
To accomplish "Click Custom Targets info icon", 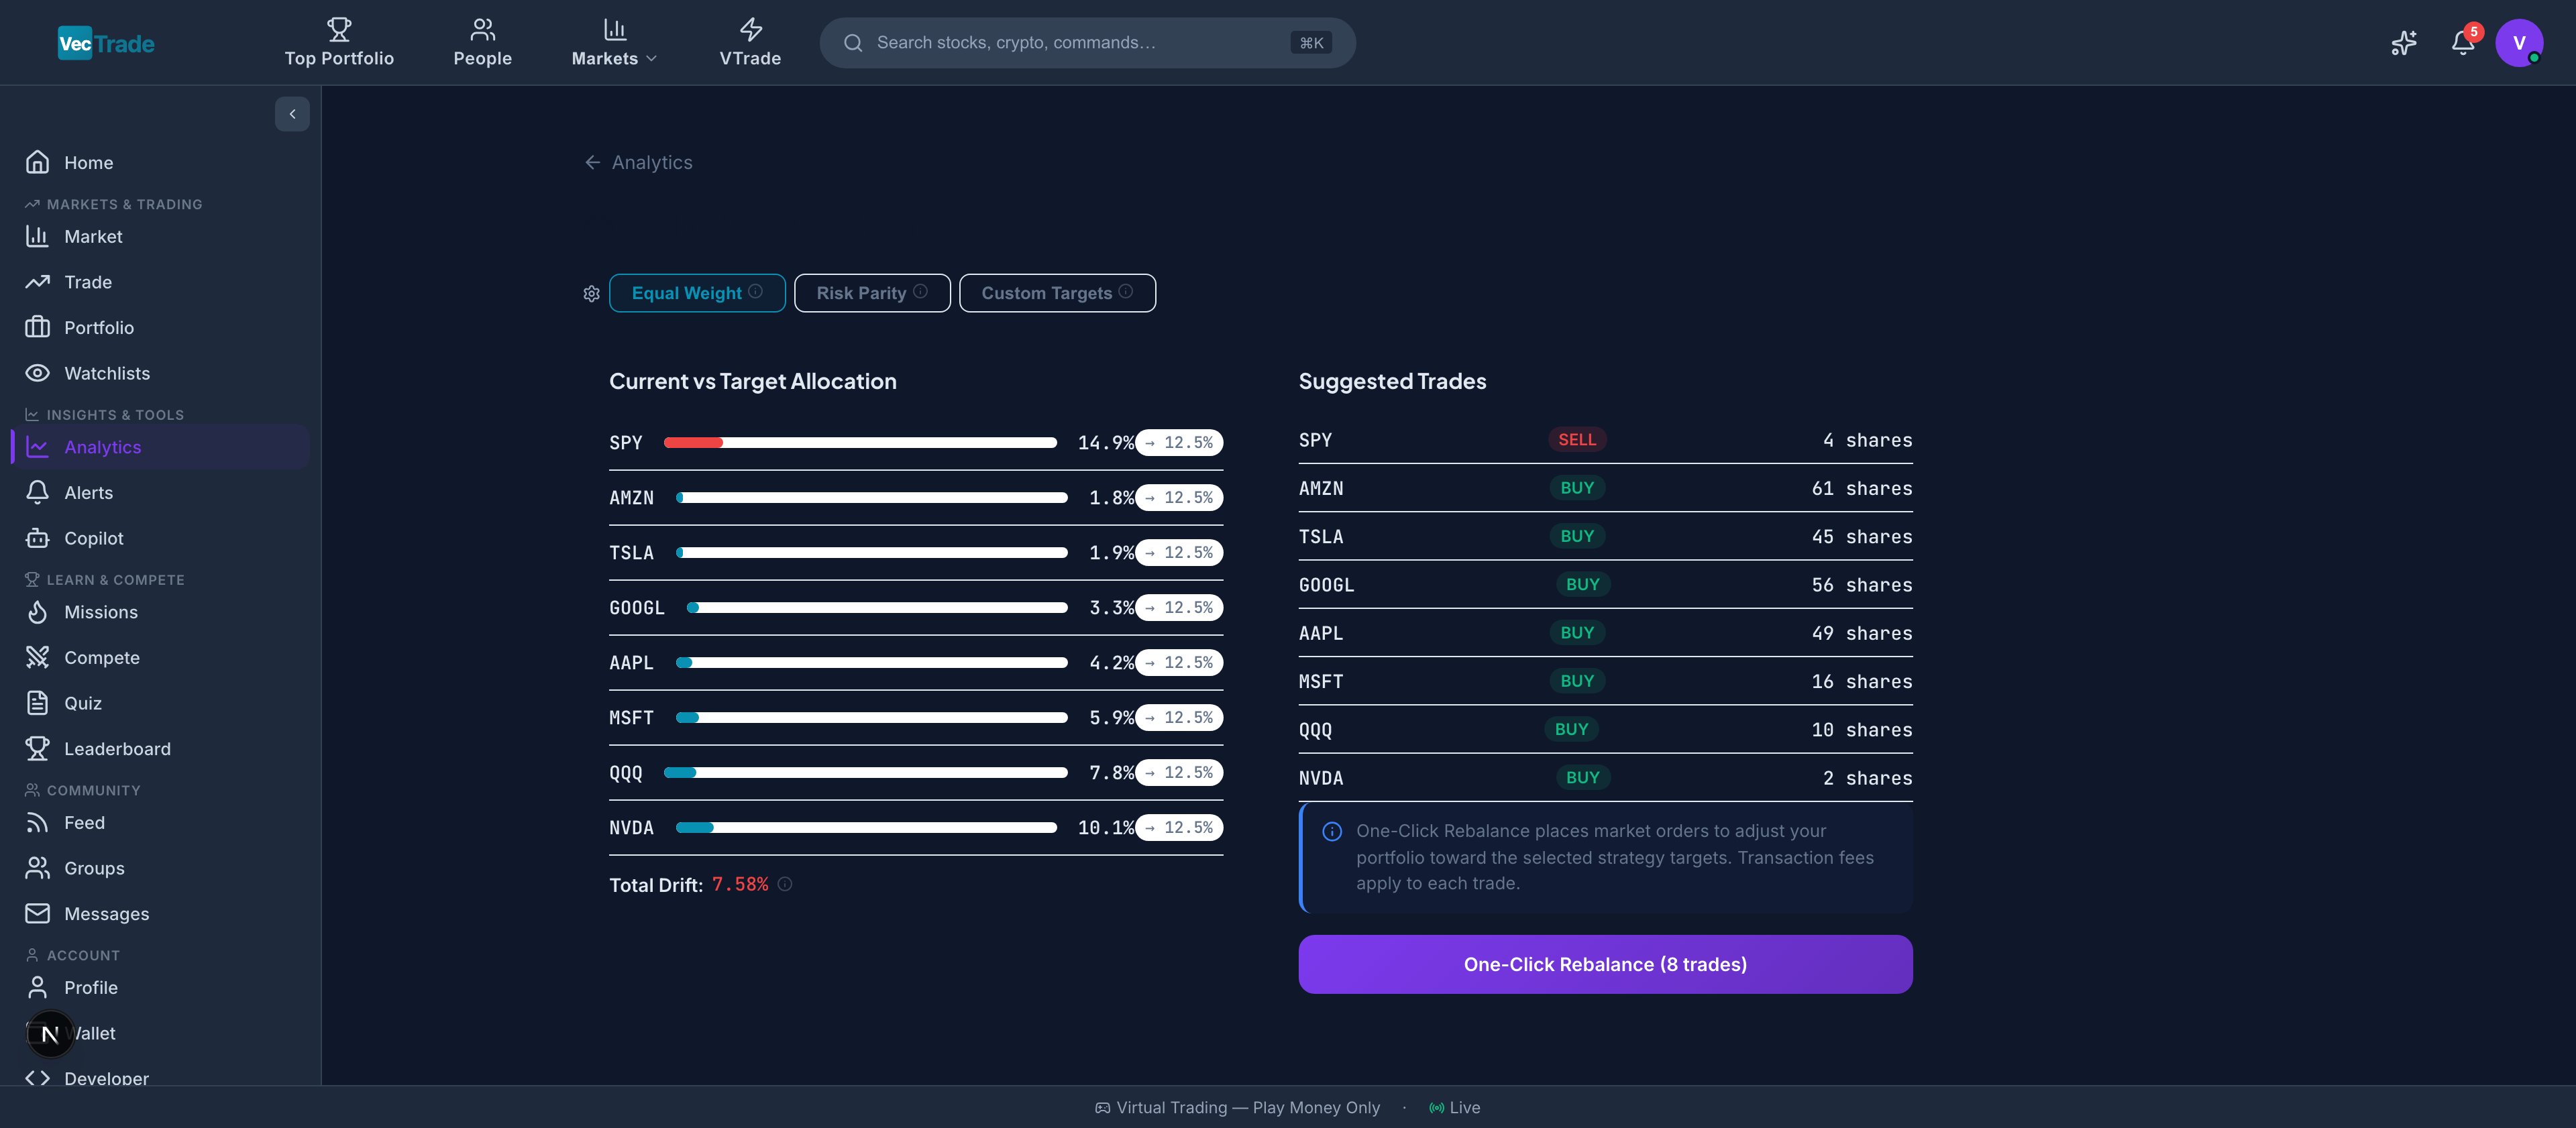I will (1125, 291).
